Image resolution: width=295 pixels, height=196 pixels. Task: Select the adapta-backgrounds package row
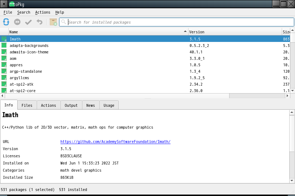pos(145,46)
